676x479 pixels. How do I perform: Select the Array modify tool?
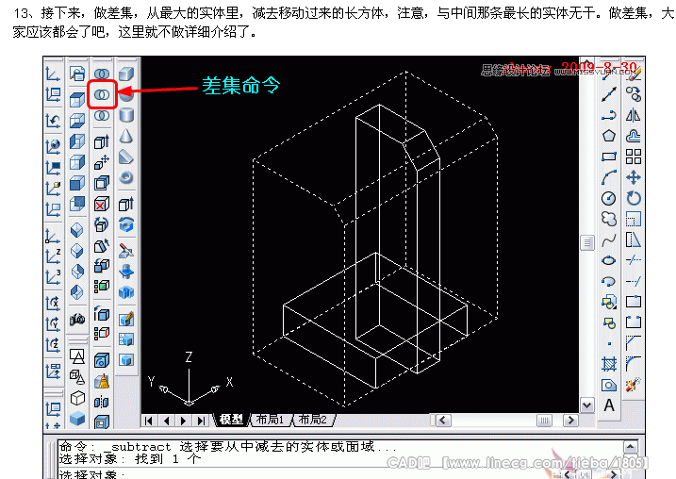pos(634,157)
